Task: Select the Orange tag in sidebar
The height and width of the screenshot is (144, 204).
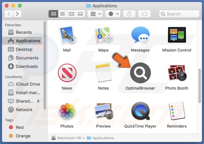Action: (22, 136)
